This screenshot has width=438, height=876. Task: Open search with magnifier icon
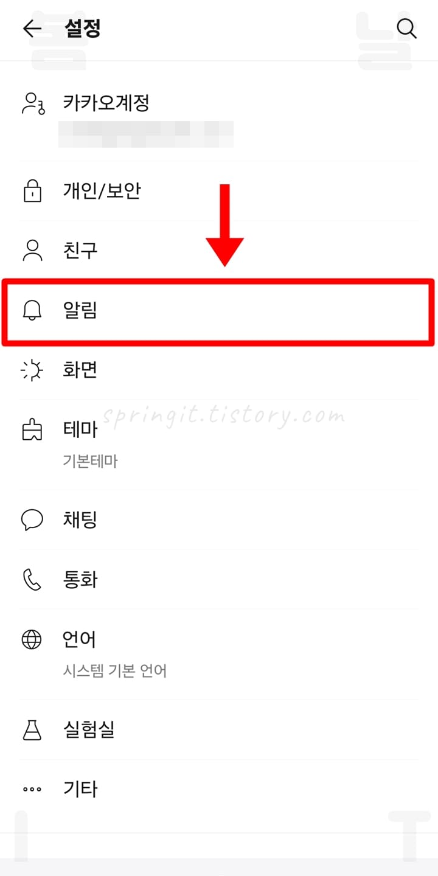(406, 29)
